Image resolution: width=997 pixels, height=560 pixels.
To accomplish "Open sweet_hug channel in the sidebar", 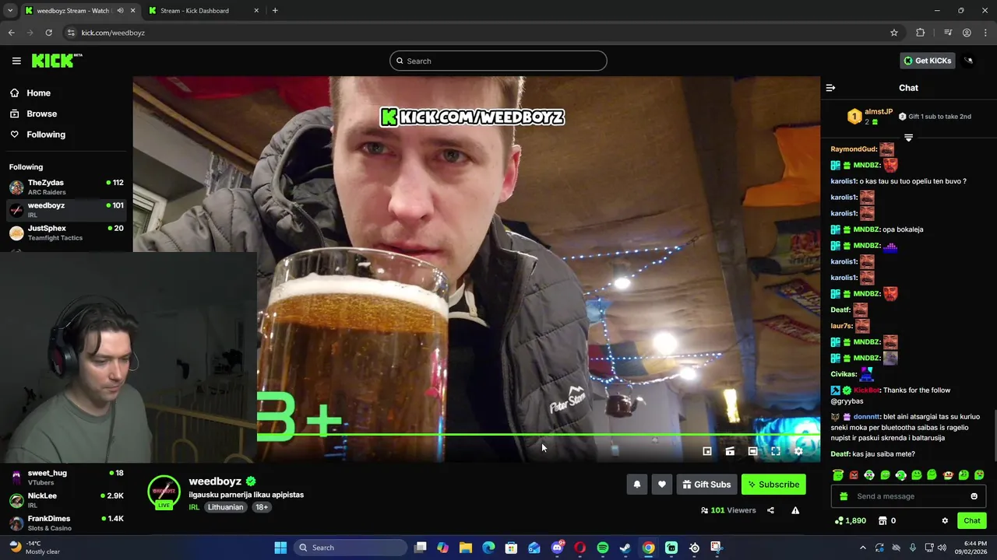I will (65, 477).
